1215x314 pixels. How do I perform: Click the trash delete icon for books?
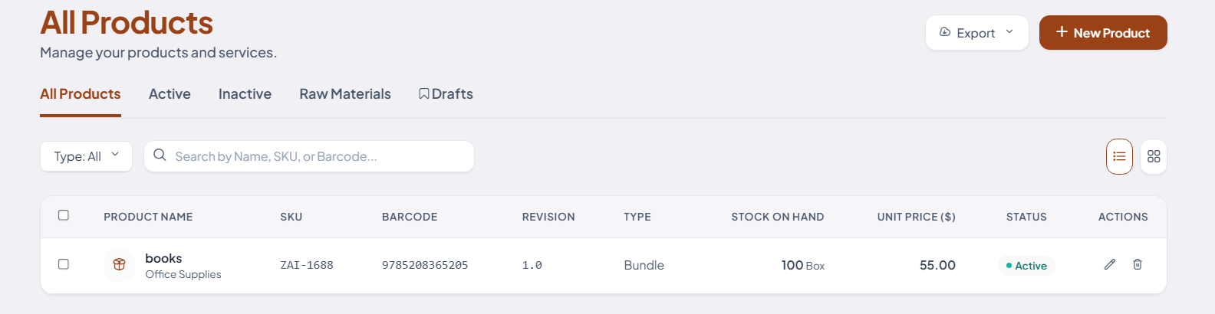point(1138,264)
